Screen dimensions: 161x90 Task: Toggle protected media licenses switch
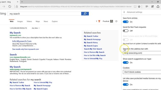[x=126, y=84]
